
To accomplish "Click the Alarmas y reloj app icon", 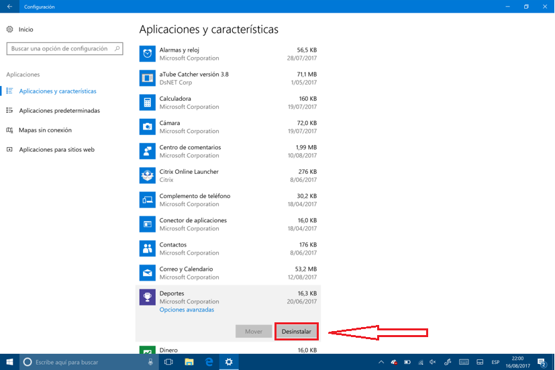I will (x=147, y=54).
